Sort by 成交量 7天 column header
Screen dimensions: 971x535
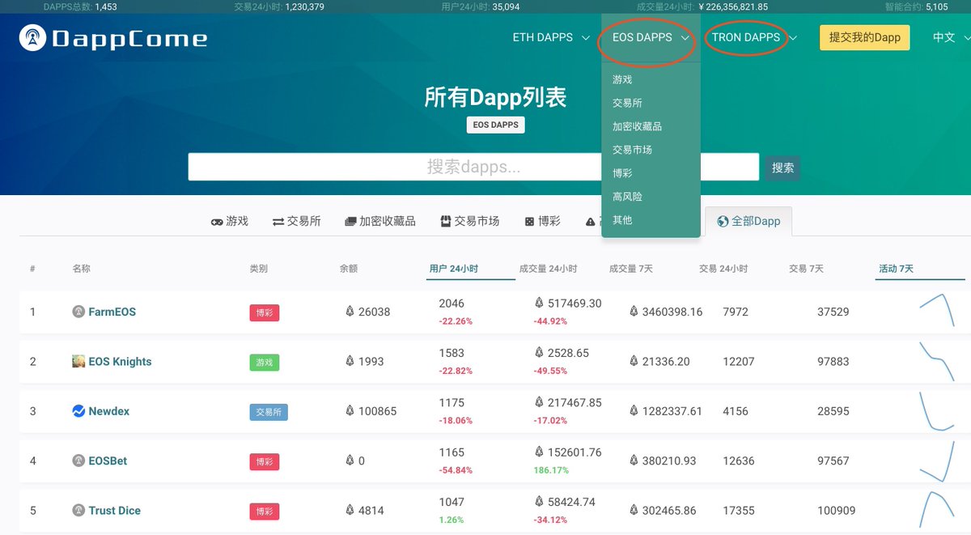coord(631,269)
